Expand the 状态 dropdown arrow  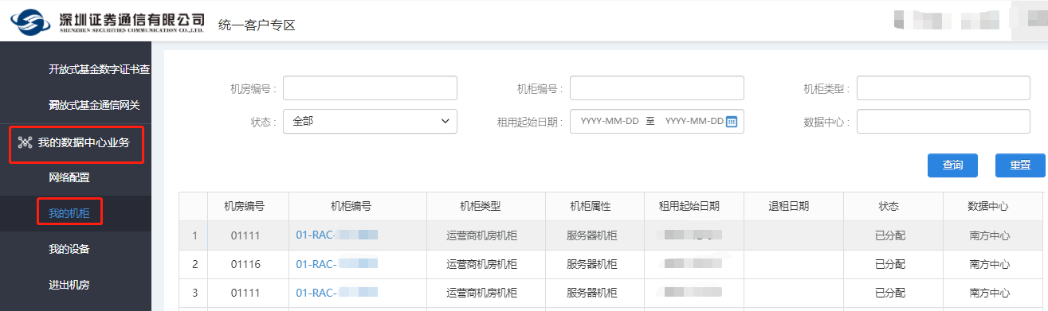(x=445, y=122)
